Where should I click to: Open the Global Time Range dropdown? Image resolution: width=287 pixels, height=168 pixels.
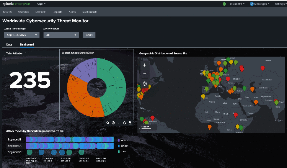(x=22, y=35)
